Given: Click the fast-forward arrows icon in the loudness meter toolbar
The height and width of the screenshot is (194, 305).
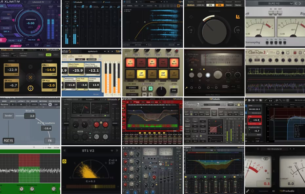Looking at the screenshot, I should 249,100.
